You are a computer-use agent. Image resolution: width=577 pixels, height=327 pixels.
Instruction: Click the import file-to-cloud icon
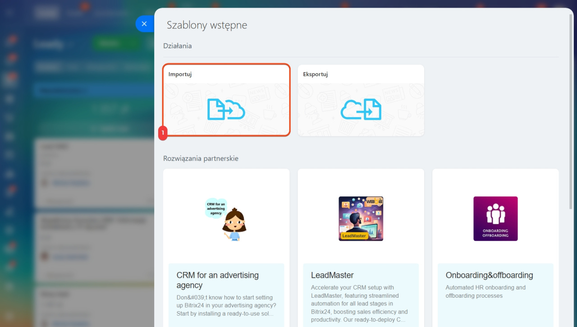[226, 110]
